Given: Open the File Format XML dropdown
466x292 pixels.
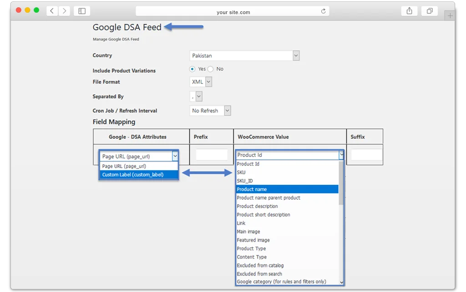Looking at the screenshot, I should [201, 82].
